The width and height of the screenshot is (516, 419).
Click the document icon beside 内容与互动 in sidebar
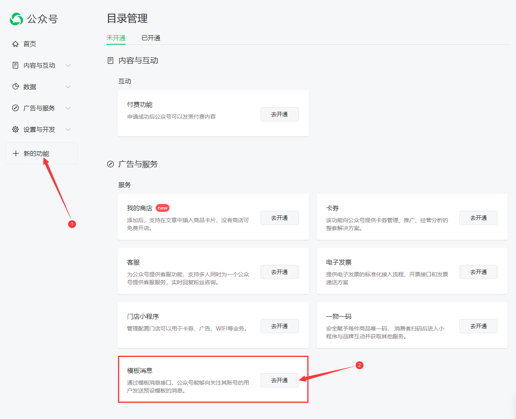[15, 65]
